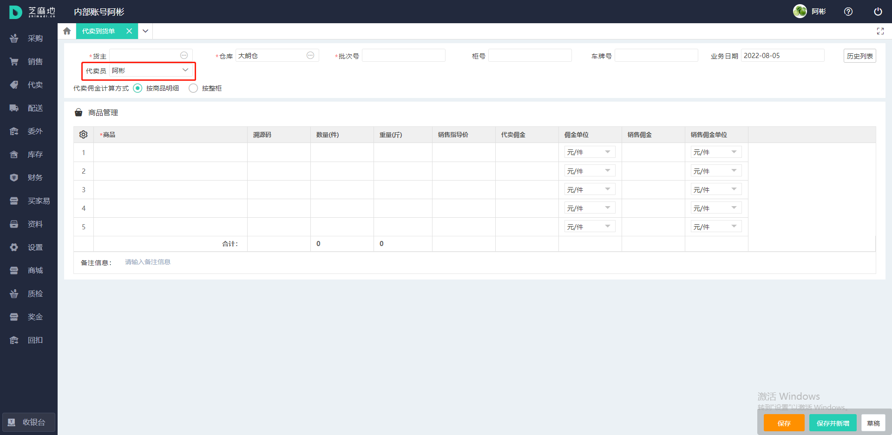Screen dimensions: 892x435
Task: Open the 回扣 sidebar menu
Action: point(28,340)
